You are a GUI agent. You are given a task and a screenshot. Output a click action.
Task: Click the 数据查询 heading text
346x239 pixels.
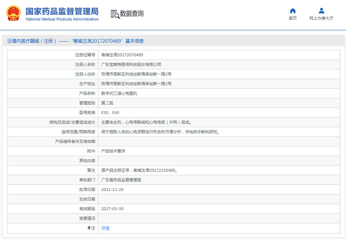click(x=132, y=14)
